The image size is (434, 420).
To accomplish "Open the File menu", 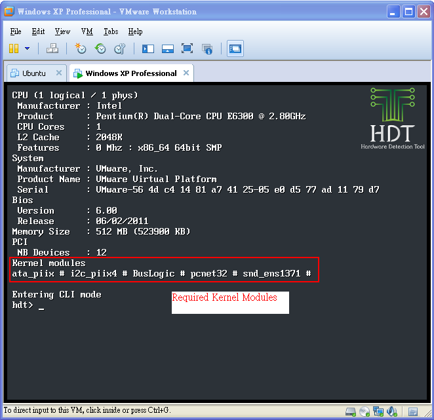I will coord(16,31).
